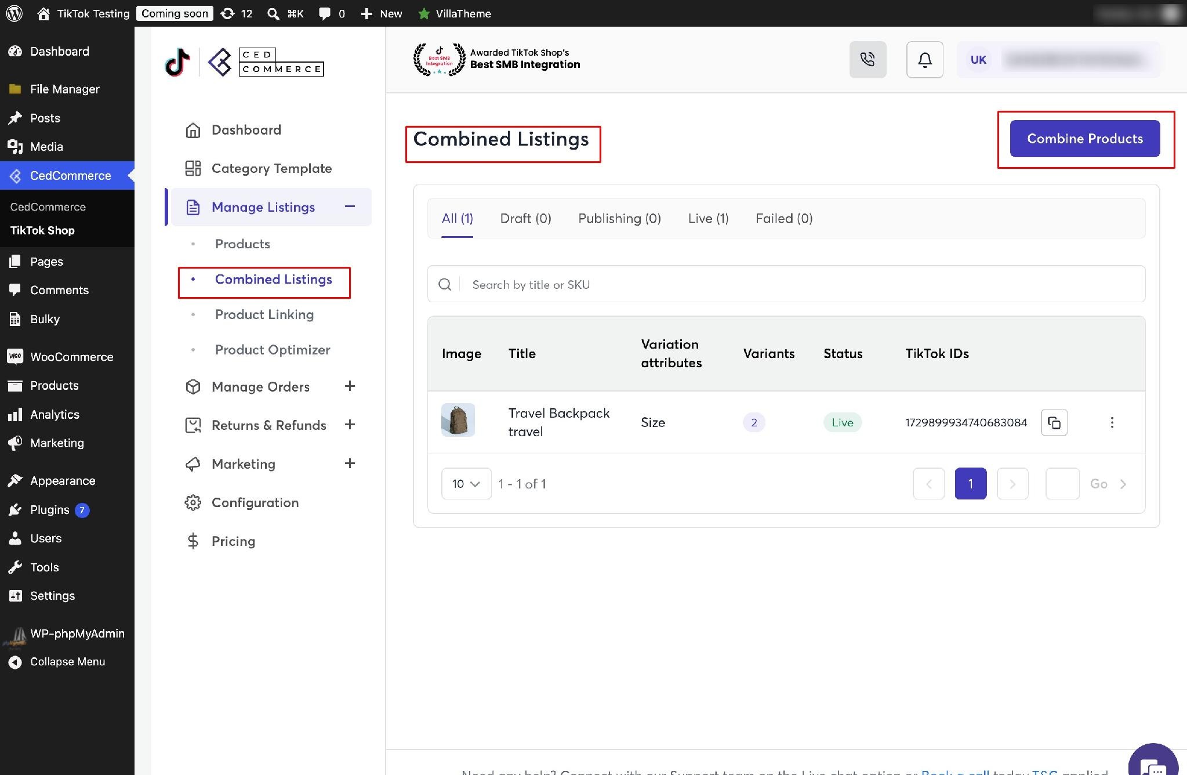The height and width of the screenshot is (775, 1187).
Task: Expand the Manage Orders section
Action: pyautogui.click(x=350, y=386)
